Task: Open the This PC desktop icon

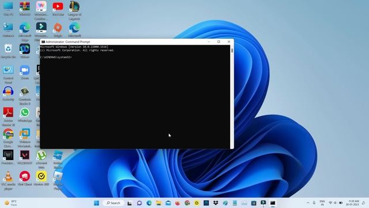Action: (8, 9)
